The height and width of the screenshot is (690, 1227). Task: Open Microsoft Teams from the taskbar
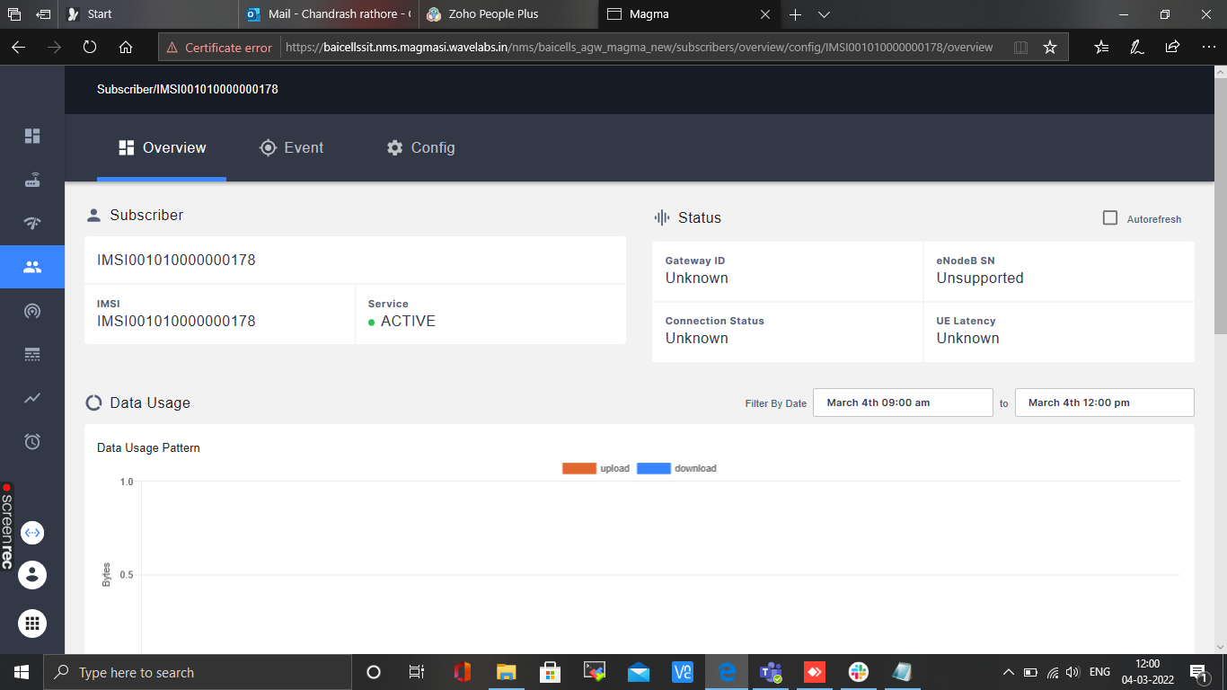coord(771,672)
